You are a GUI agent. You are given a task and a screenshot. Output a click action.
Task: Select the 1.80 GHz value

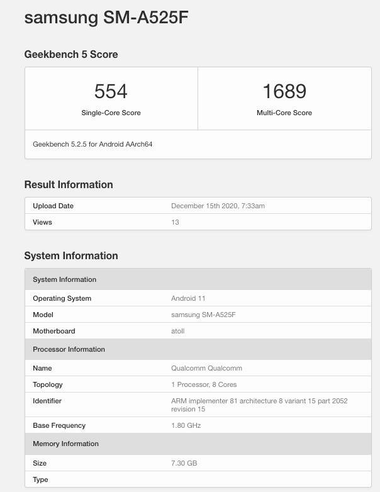pyautogui.click(x=186, y=425)
